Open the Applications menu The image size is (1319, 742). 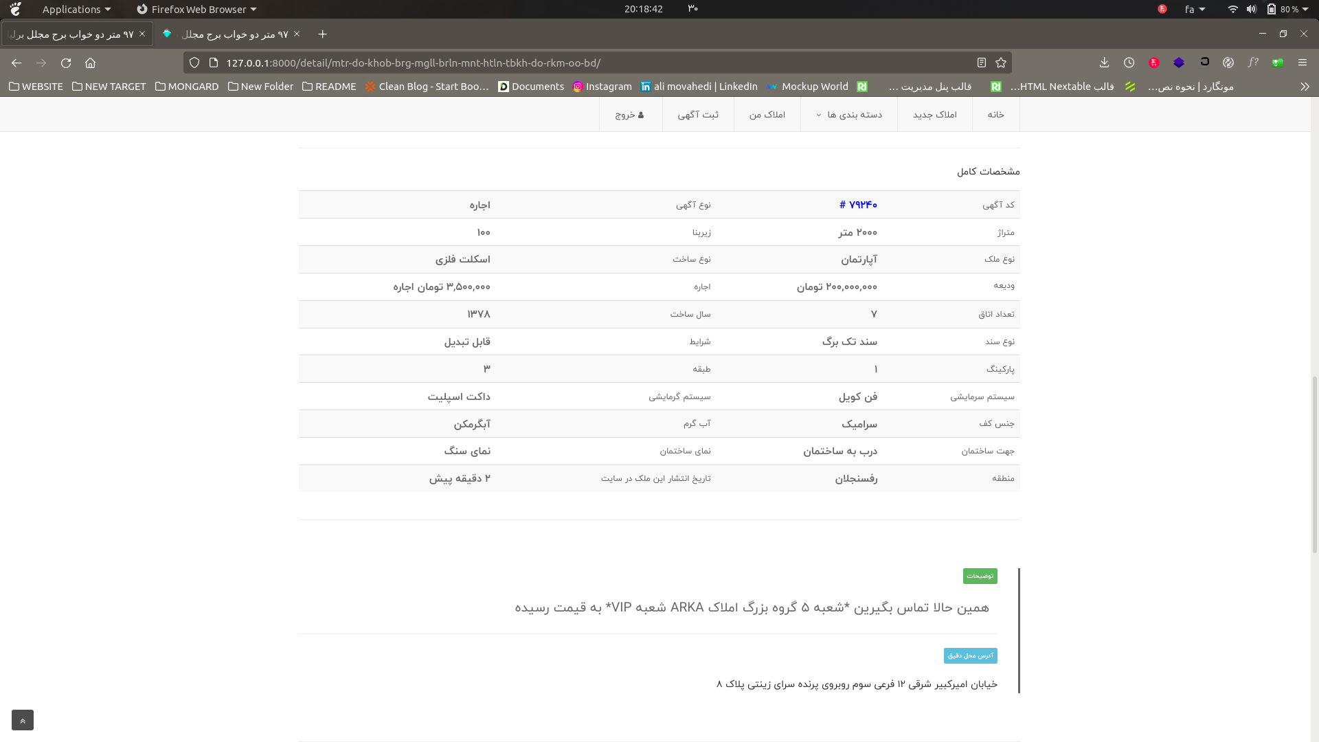pos(71,9)
